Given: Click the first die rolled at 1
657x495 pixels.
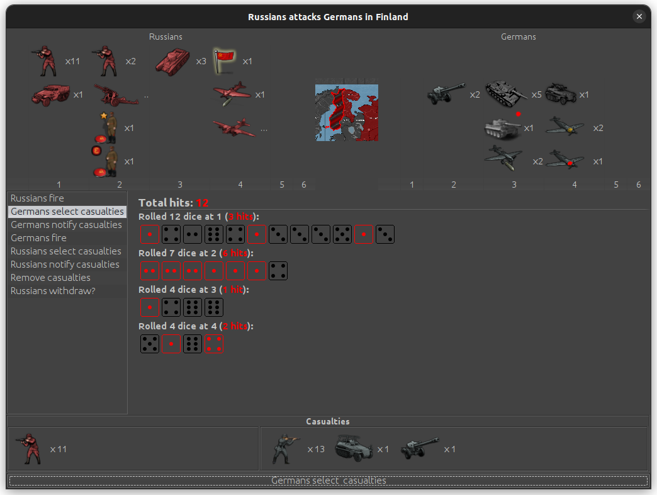Looking at the screenshot, I should click(150, 234).
